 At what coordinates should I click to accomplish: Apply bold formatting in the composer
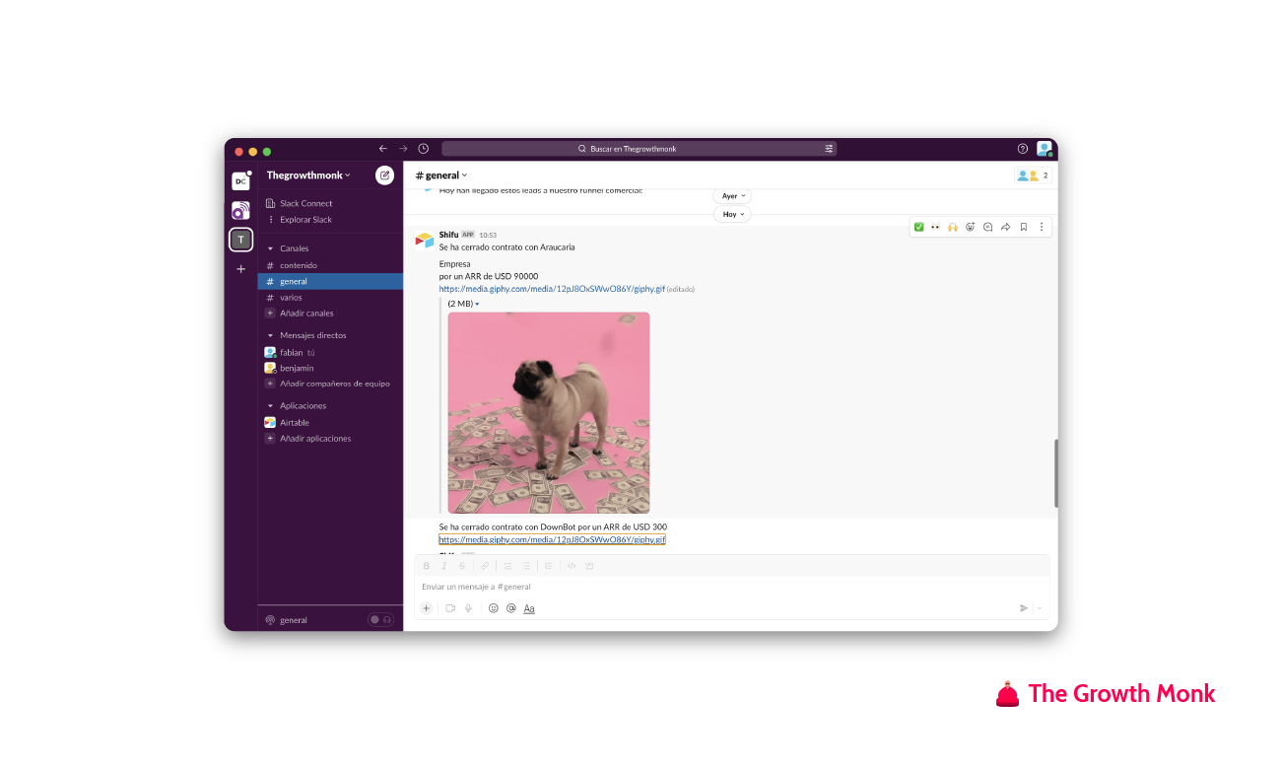[427, 566]
